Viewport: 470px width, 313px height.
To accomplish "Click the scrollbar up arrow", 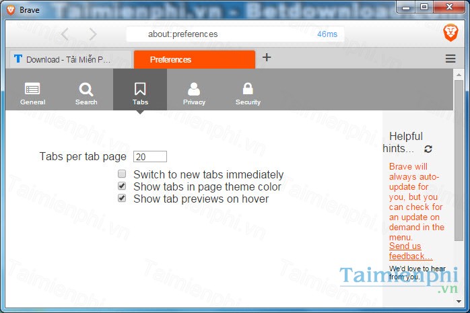I will click(459, 75).
